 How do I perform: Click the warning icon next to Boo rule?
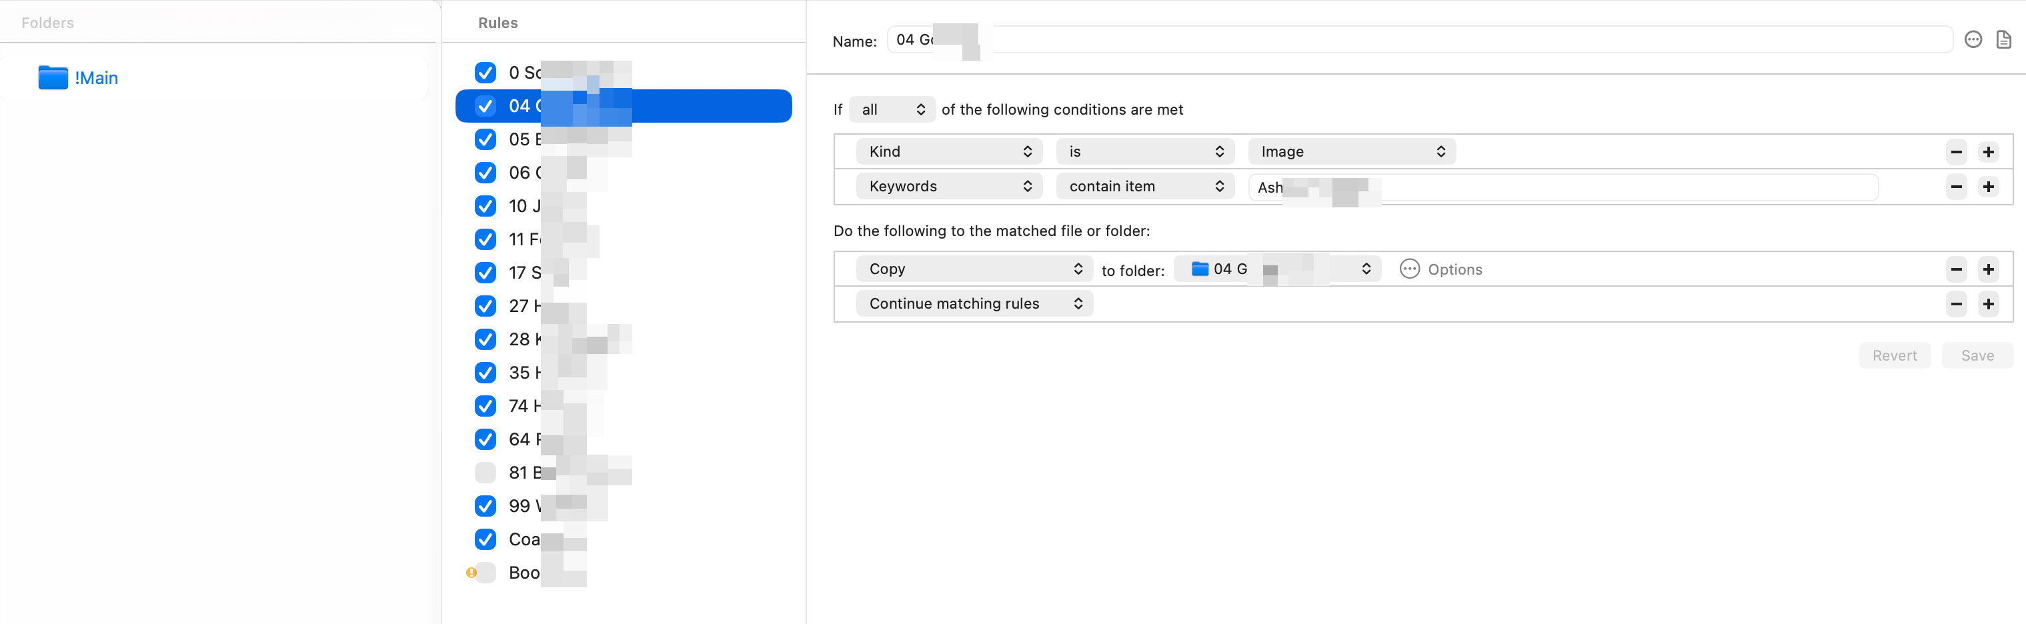pos(471,573)
